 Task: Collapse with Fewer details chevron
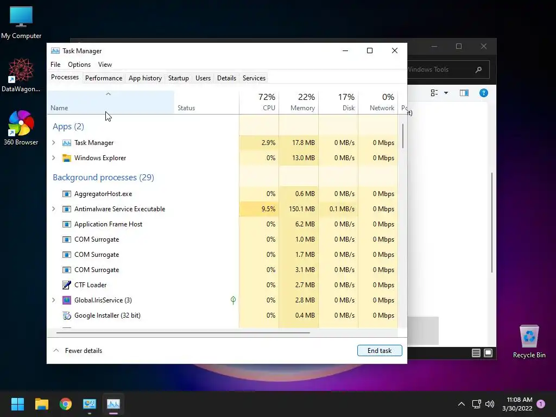tap(56, 350)
